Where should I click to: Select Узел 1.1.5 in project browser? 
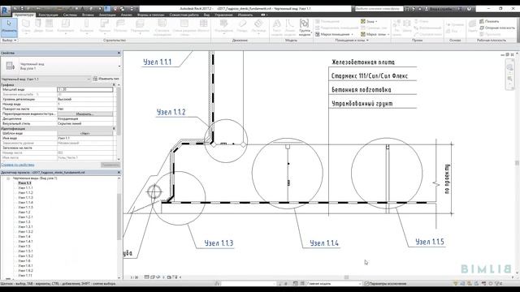25,208
